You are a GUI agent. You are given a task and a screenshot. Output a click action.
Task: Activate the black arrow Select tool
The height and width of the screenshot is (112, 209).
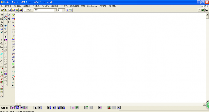tap(6, 37)
